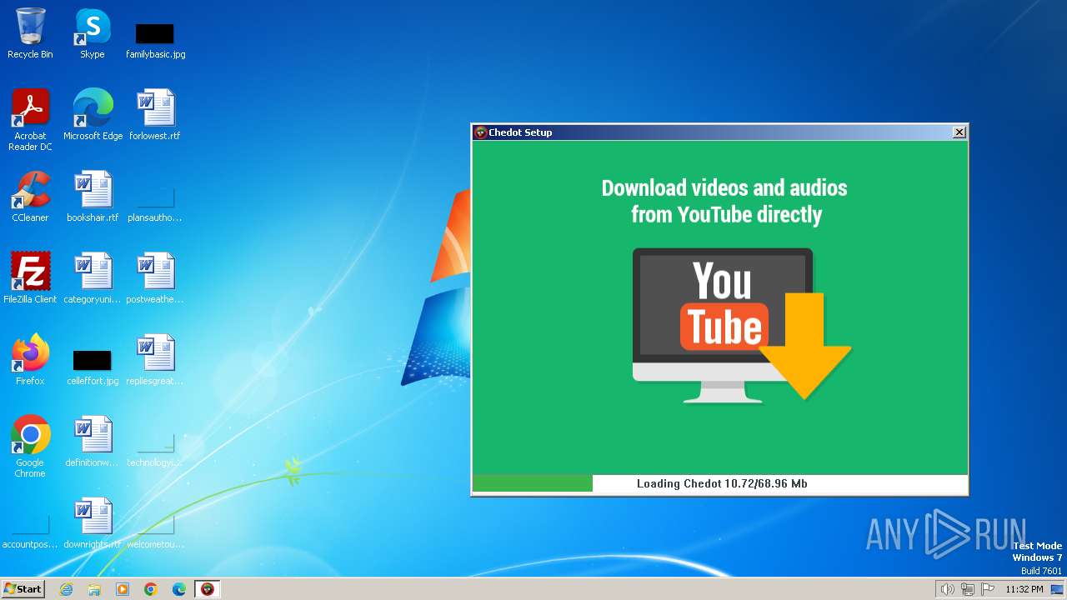Select accountpos... desktop file

click(30, 532)
